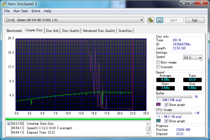Image resolution: width=210 pixels, height=140 pixels.
Task: Click the CPU '-1 - 0% (-1% avg)' text
Action: pos(169,117)
